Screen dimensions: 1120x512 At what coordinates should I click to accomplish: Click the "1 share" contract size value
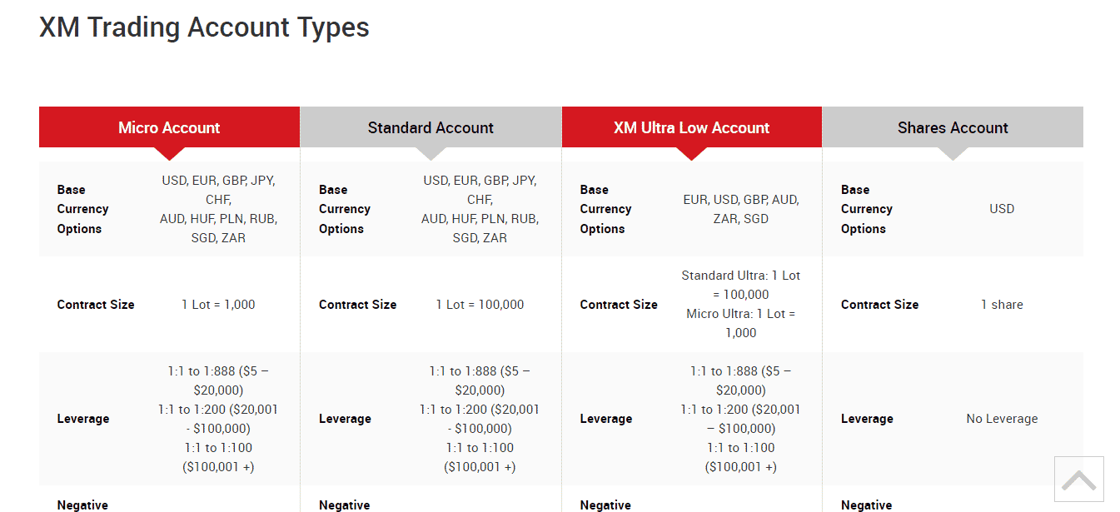click(x=1002, y=305)
